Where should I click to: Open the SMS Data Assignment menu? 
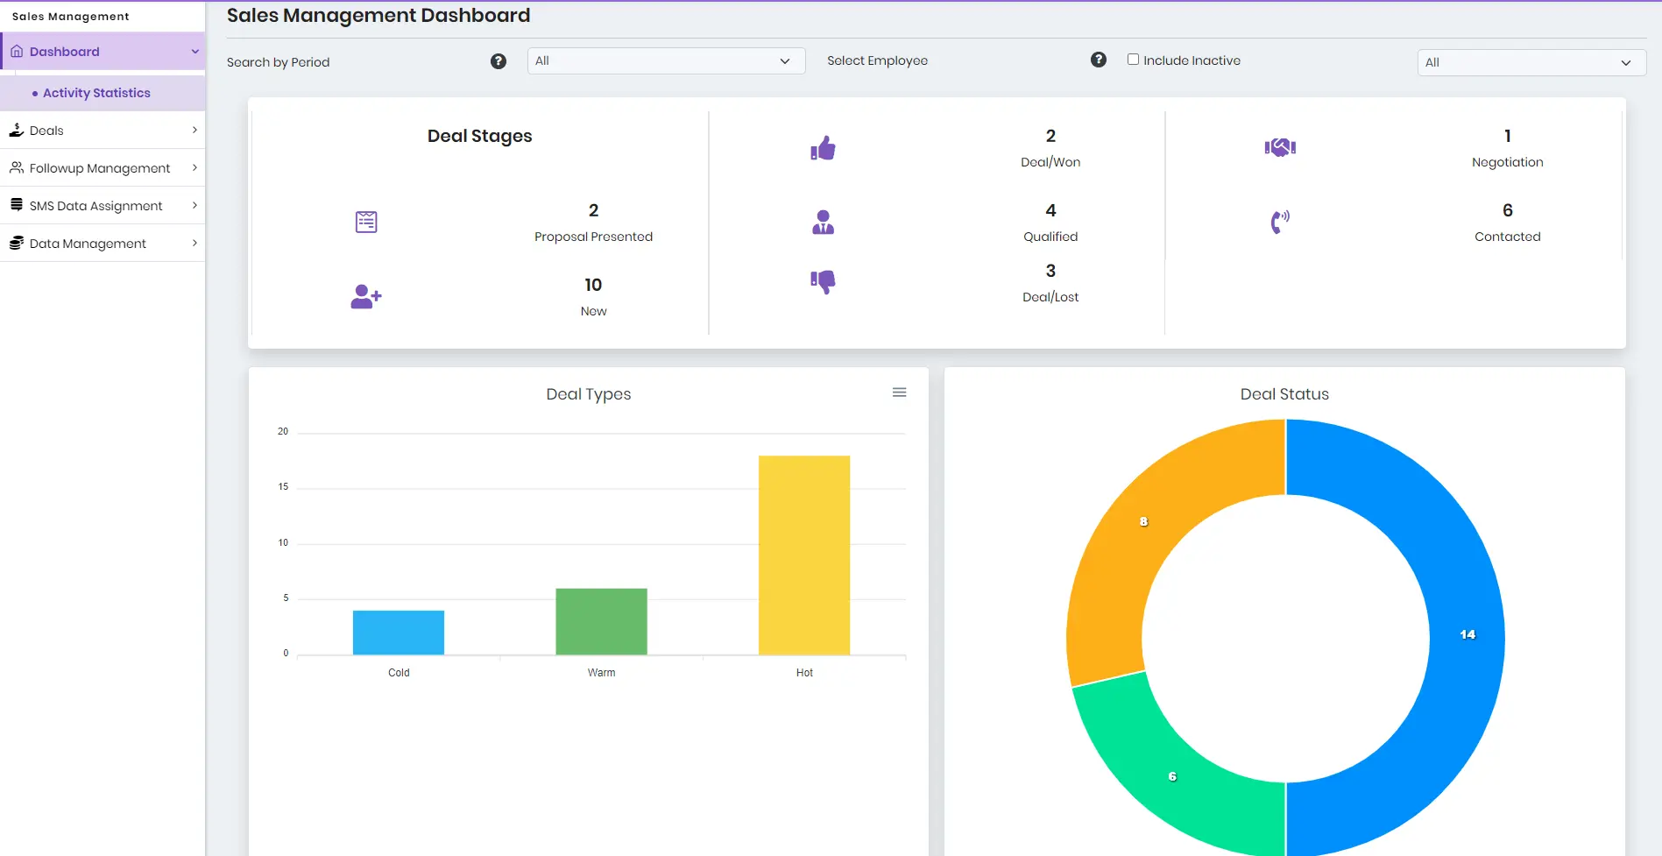[103, 206]
